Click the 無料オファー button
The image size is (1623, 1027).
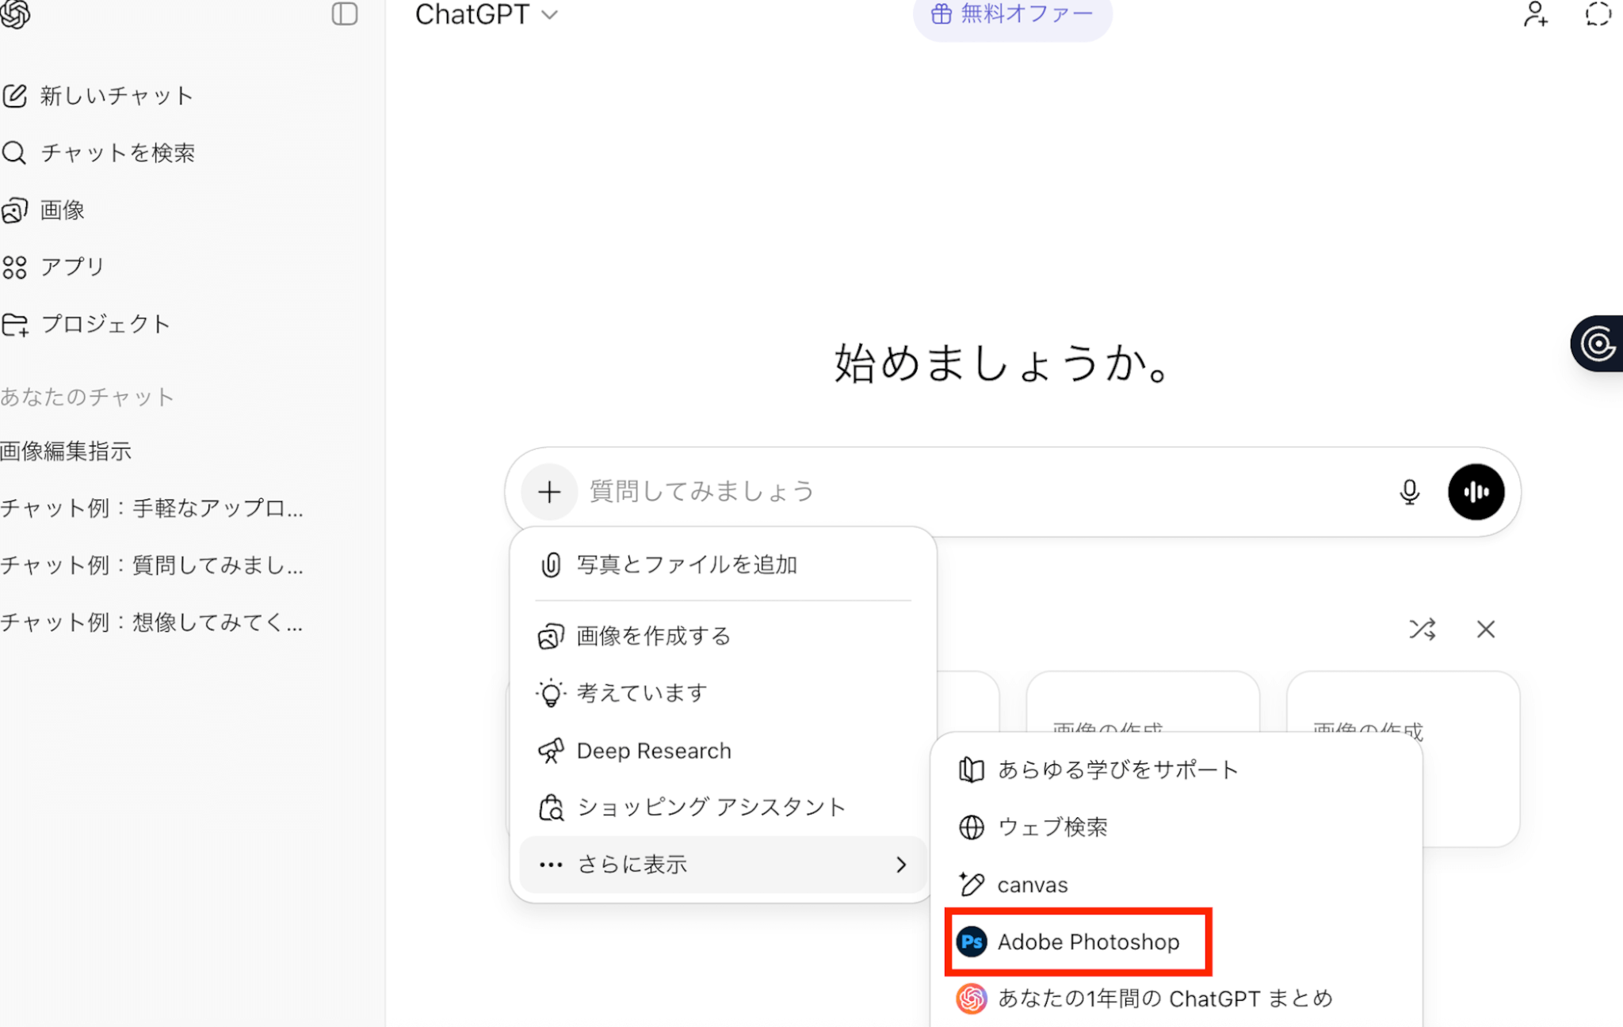[x=1012, y=14]
